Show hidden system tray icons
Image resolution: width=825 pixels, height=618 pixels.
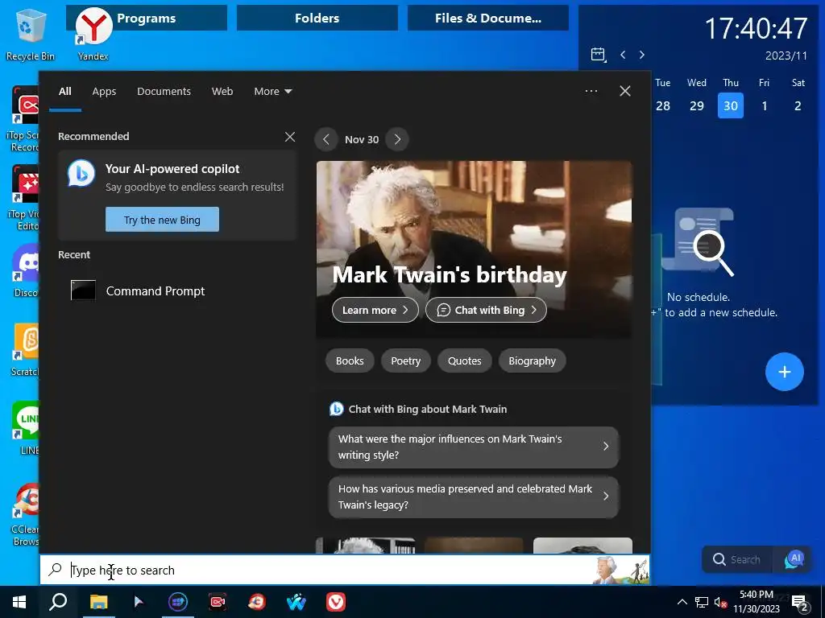pos(682,602)
